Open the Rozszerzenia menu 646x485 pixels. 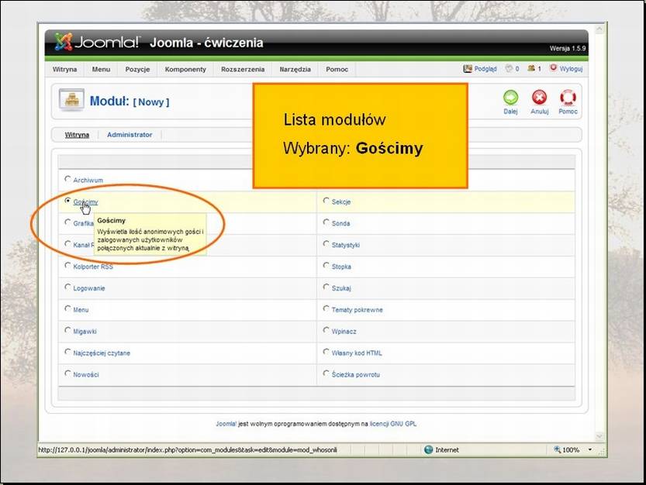click(x=243, y=69)
